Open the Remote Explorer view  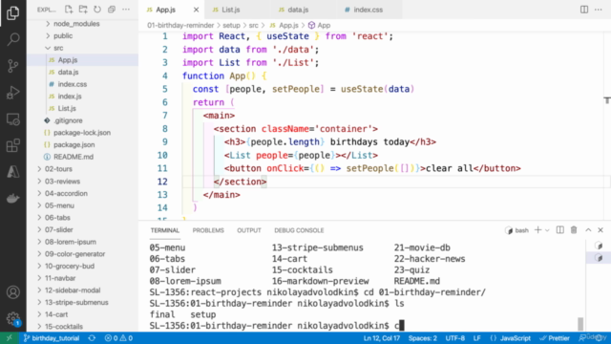click(12, 119)
